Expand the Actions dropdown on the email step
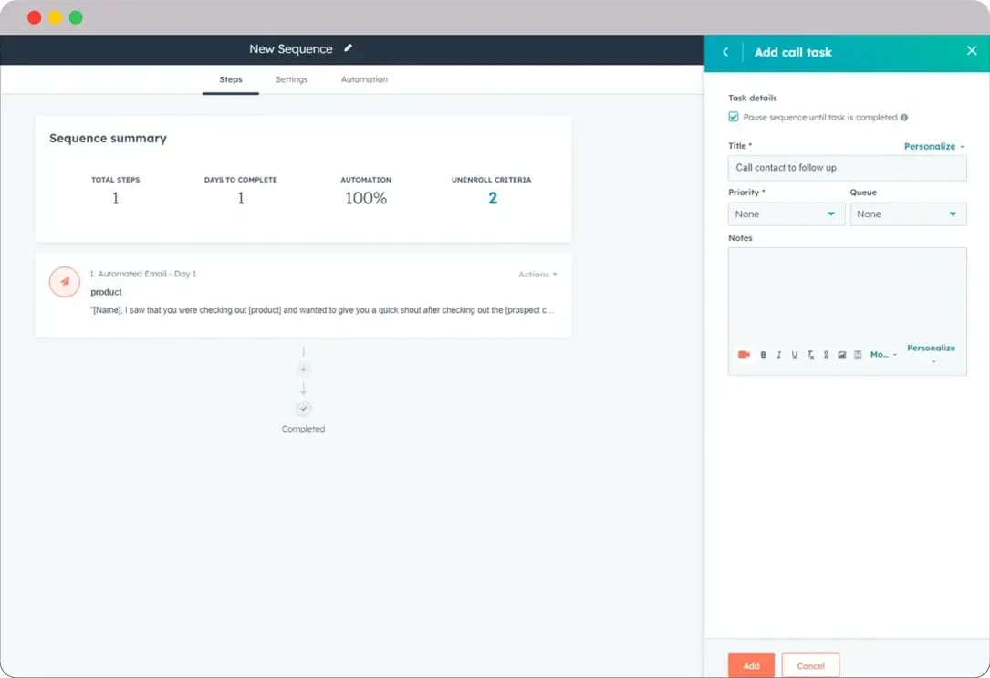Image resolution: width=990 pixels, height=678 pixels. click(537, 274)
